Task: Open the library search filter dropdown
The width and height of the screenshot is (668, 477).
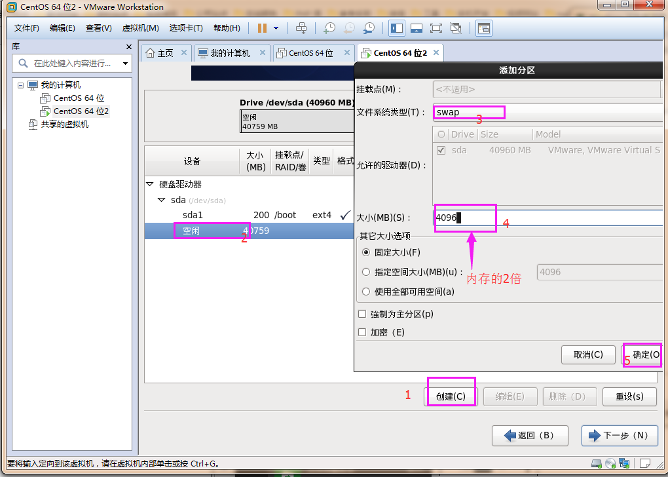Action: point(125,64)
